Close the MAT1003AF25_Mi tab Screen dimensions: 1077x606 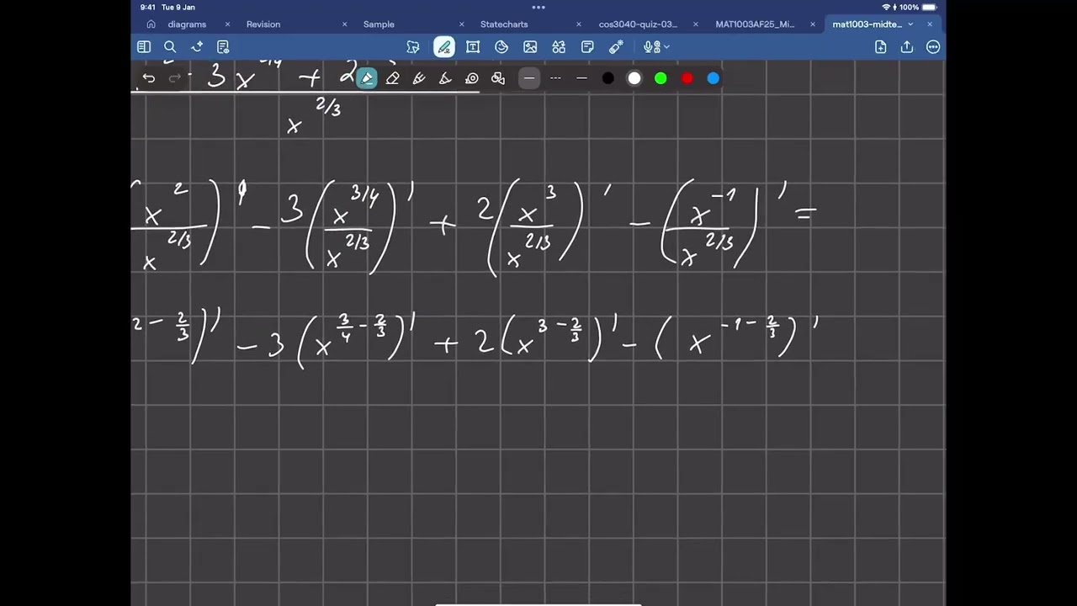[x=812, y=24]
